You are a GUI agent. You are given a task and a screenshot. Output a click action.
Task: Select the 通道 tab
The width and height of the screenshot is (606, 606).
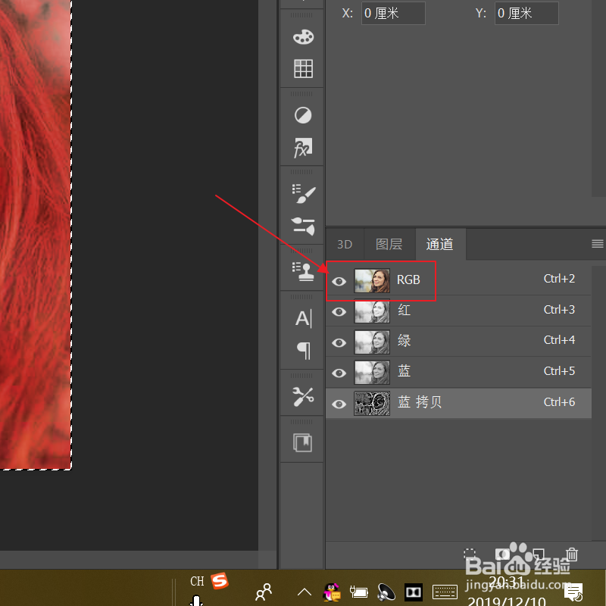tap(440, 244)
